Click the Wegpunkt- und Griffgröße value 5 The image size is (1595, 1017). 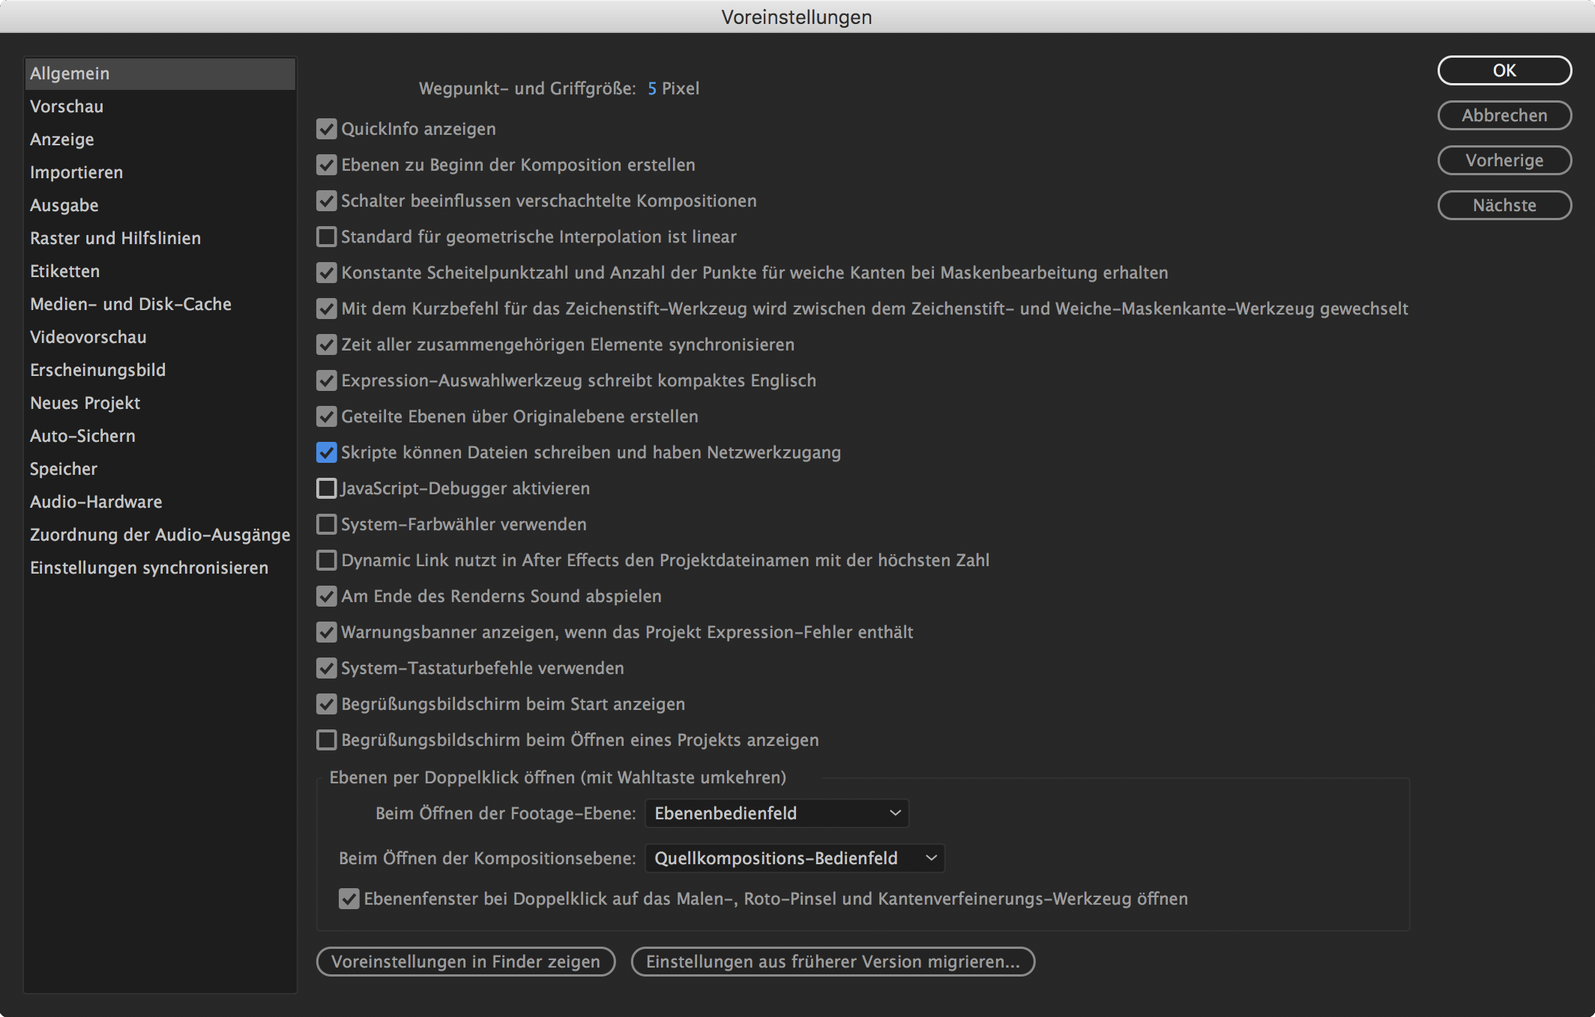click(x=652, y=88)
